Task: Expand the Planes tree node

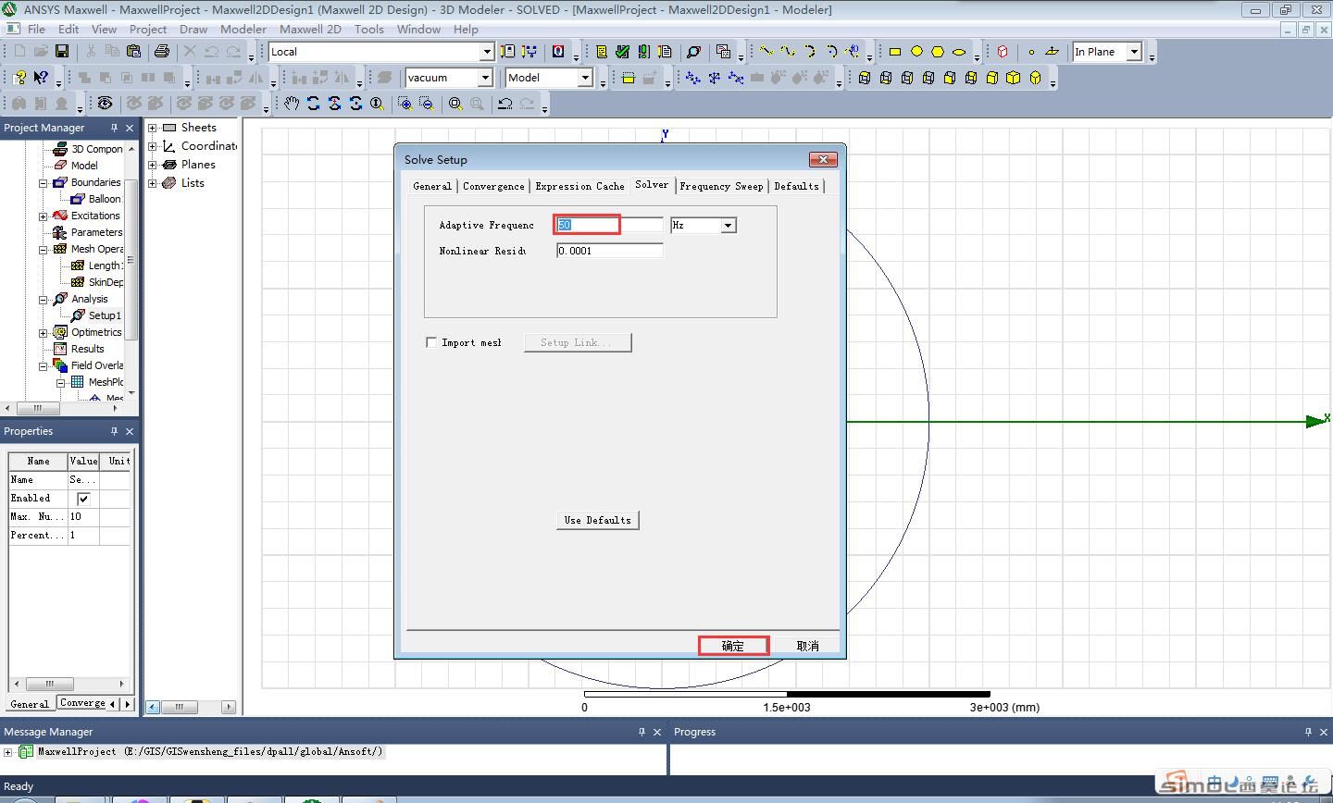Action: click(x=153, y=165)
